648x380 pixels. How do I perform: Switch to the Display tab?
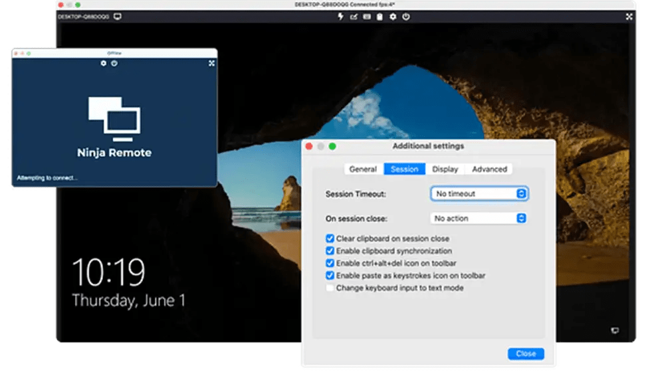(x=445, y=169)
